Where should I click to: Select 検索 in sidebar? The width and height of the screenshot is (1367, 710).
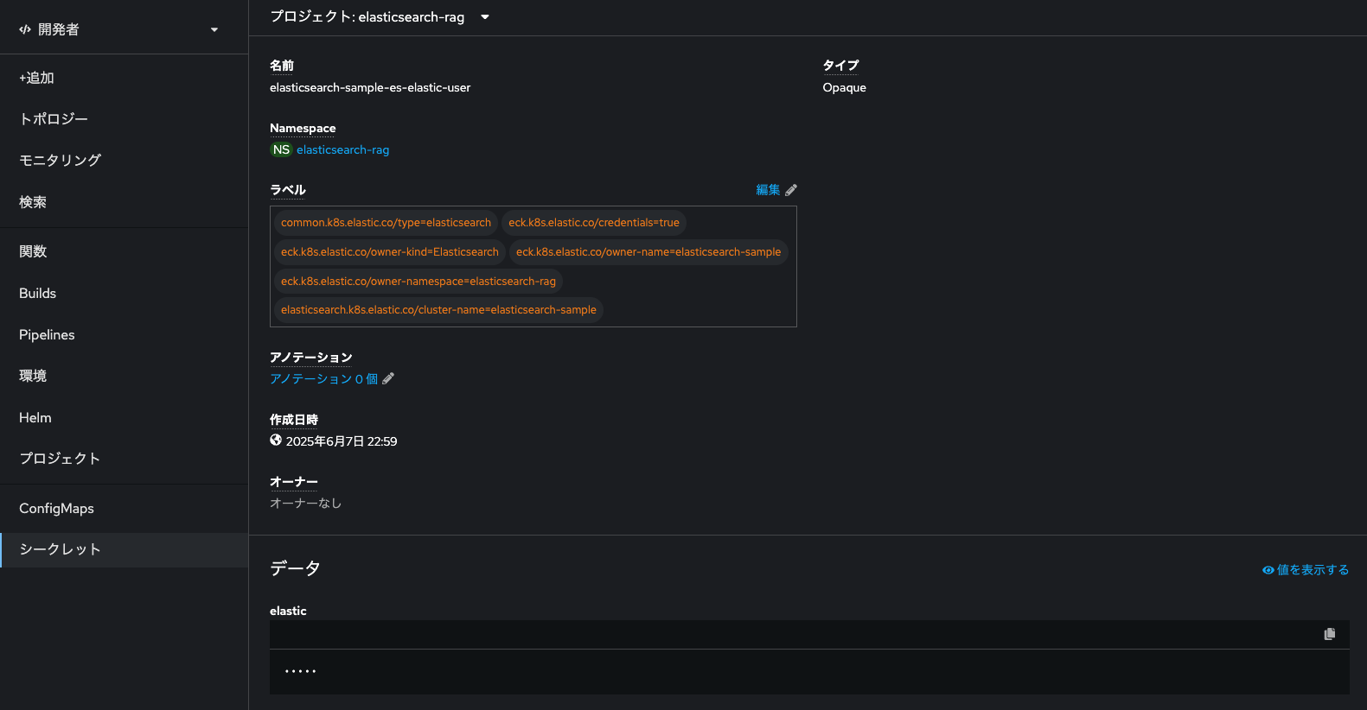pyautogui.click(x=124, y=202)
